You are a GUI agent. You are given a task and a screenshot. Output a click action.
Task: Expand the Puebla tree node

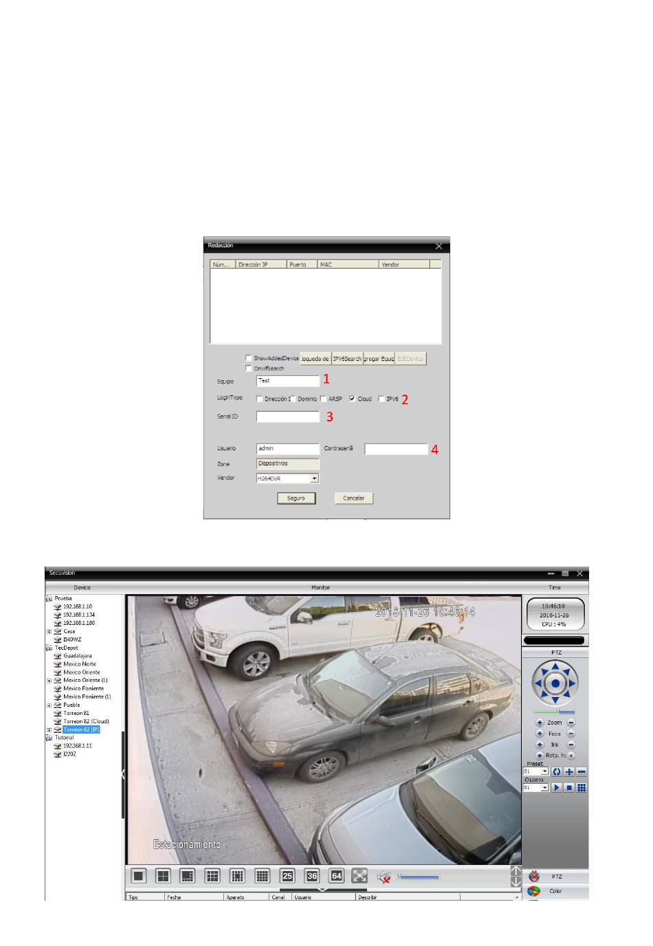(x=49, y=705)
